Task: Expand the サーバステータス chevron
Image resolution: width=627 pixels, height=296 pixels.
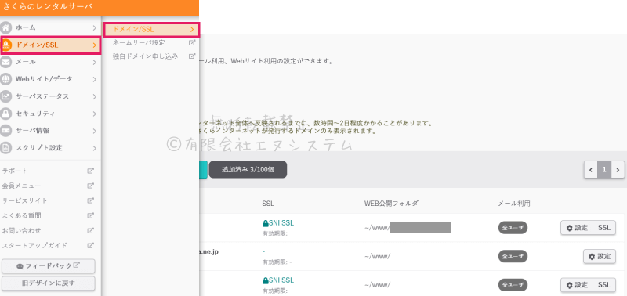Action: tap(94, 96)
